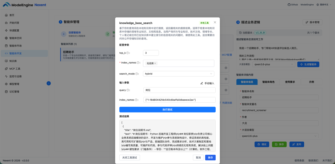The image size is (335, 164).
Task: Switch to the 示例 tab
Action: coord(311,82)
